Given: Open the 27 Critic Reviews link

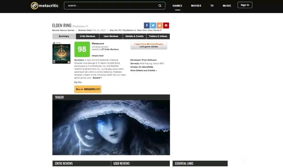Looking at the screenshot, I should click(x=110, y=49).
